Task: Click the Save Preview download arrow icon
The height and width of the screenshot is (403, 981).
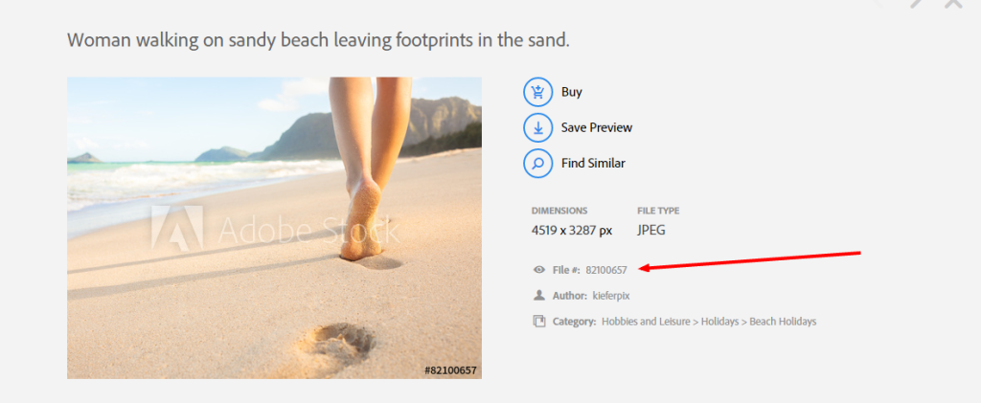Action: pyautogui.click(x=538, y=127)
